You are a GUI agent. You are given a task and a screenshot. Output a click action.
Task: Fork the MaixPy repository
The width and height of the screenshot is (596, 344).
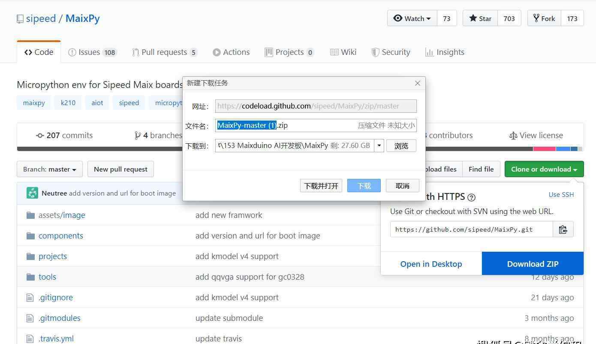pos(544,18)
